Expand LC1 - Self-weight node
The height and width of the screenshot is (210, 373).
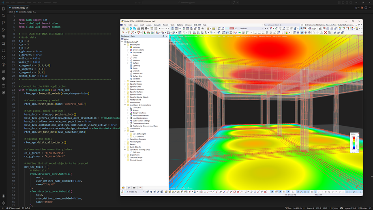128,134
